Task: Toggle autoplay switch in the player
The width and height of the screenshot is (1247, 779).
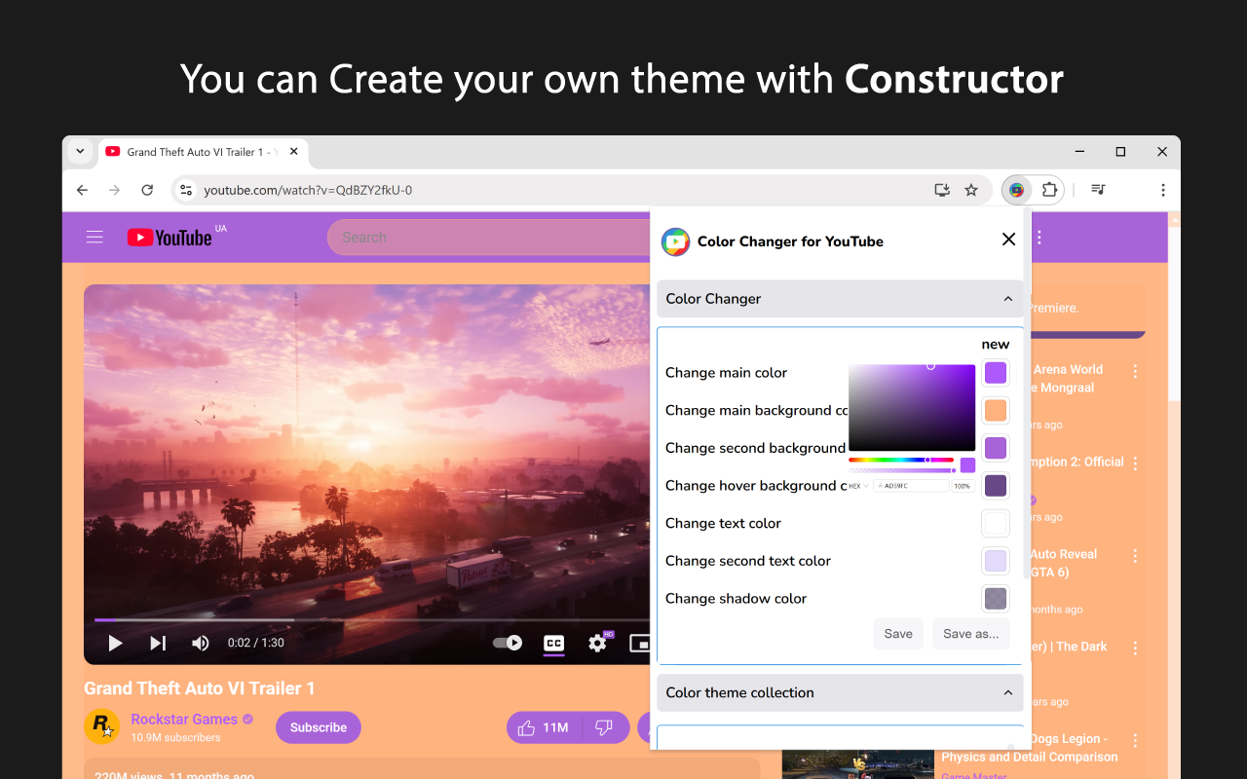Action: coord(508,643)
